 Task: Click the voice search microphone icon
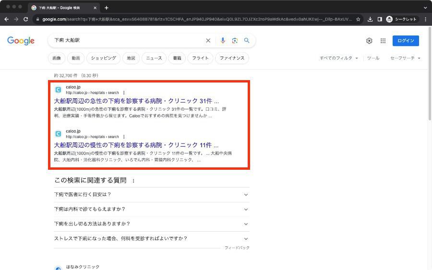pyautogui.click(x=223, y=41)
